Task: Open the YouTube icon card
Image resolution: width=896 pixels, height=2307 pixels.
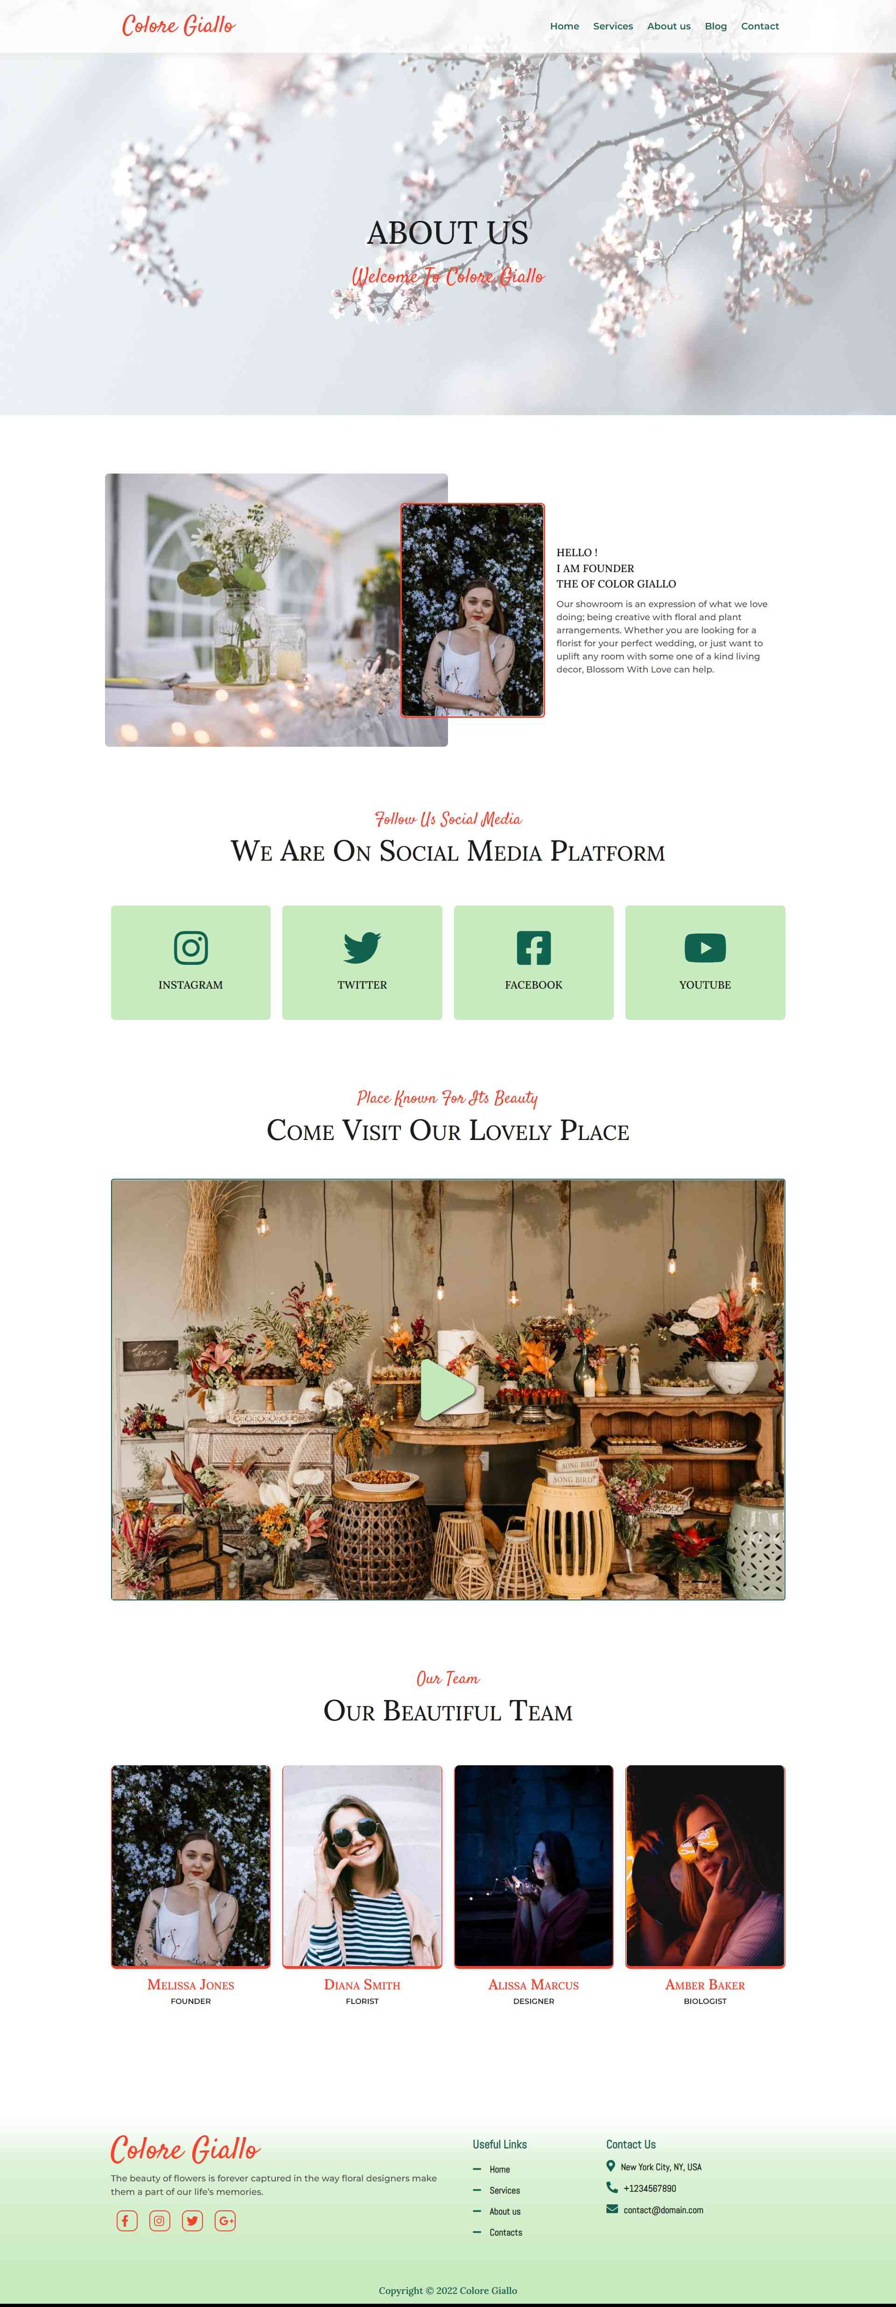Action: (705, 962)
